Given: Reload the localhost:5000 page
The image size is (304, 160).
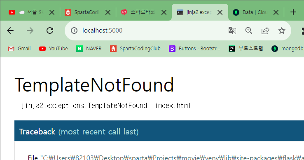Looking at the screenshot, I should coord(50,31).
